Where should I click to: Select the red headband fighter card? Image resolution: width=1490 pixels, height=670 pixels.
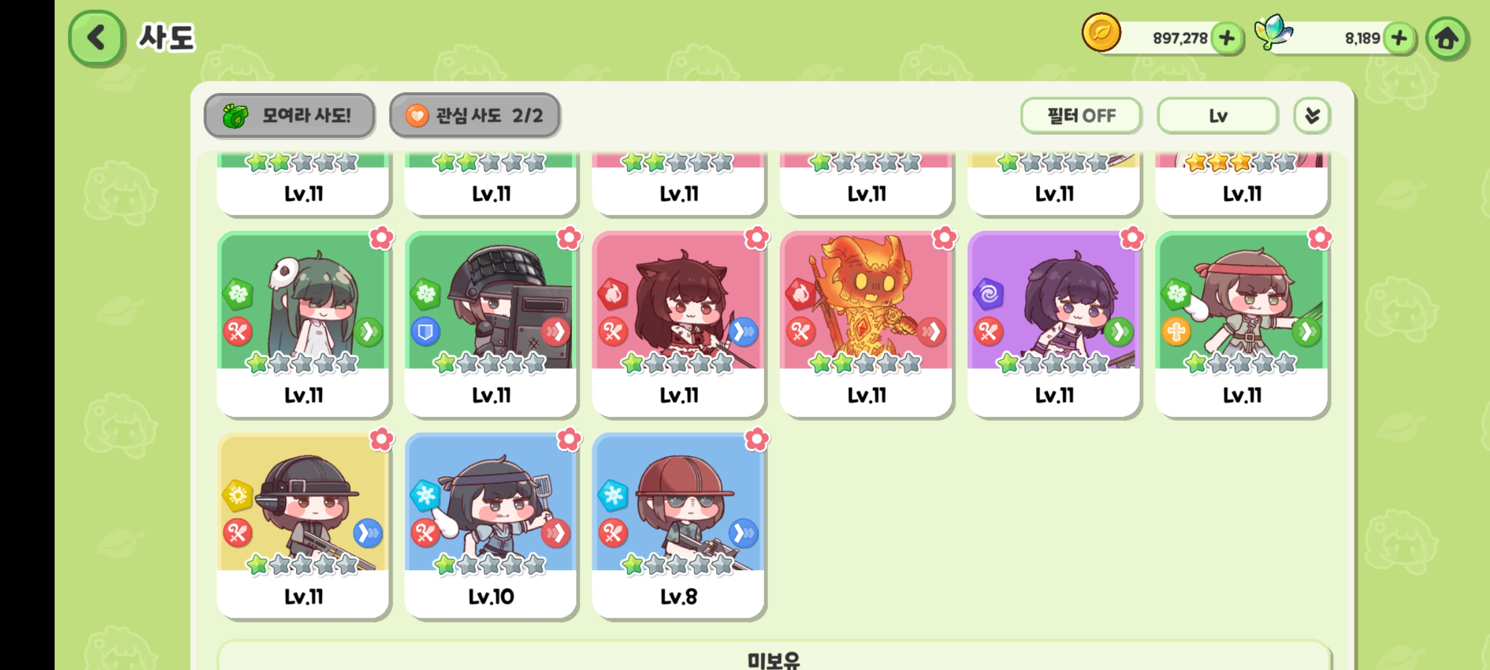coord(1242,324)
